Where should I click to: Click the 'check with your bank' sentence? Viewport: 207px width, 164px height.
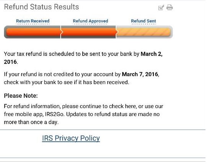(x=67, y=82)
